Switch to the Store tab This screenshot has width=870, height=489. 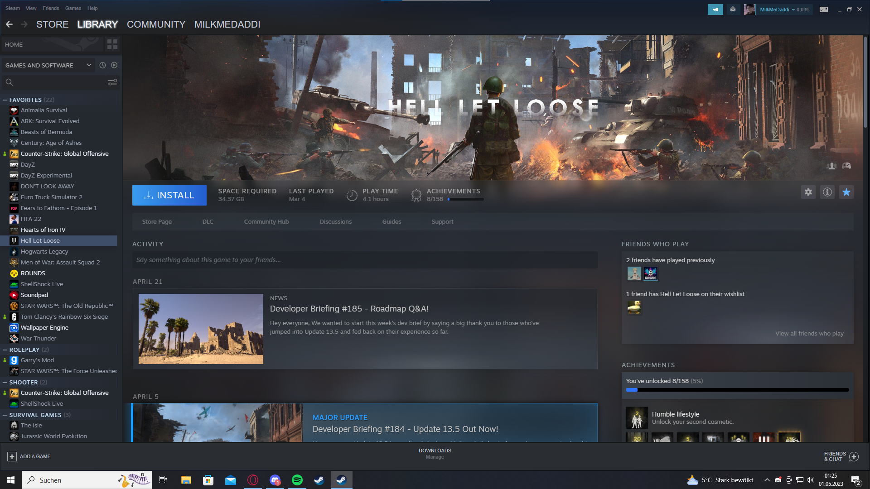click(53, 24)
